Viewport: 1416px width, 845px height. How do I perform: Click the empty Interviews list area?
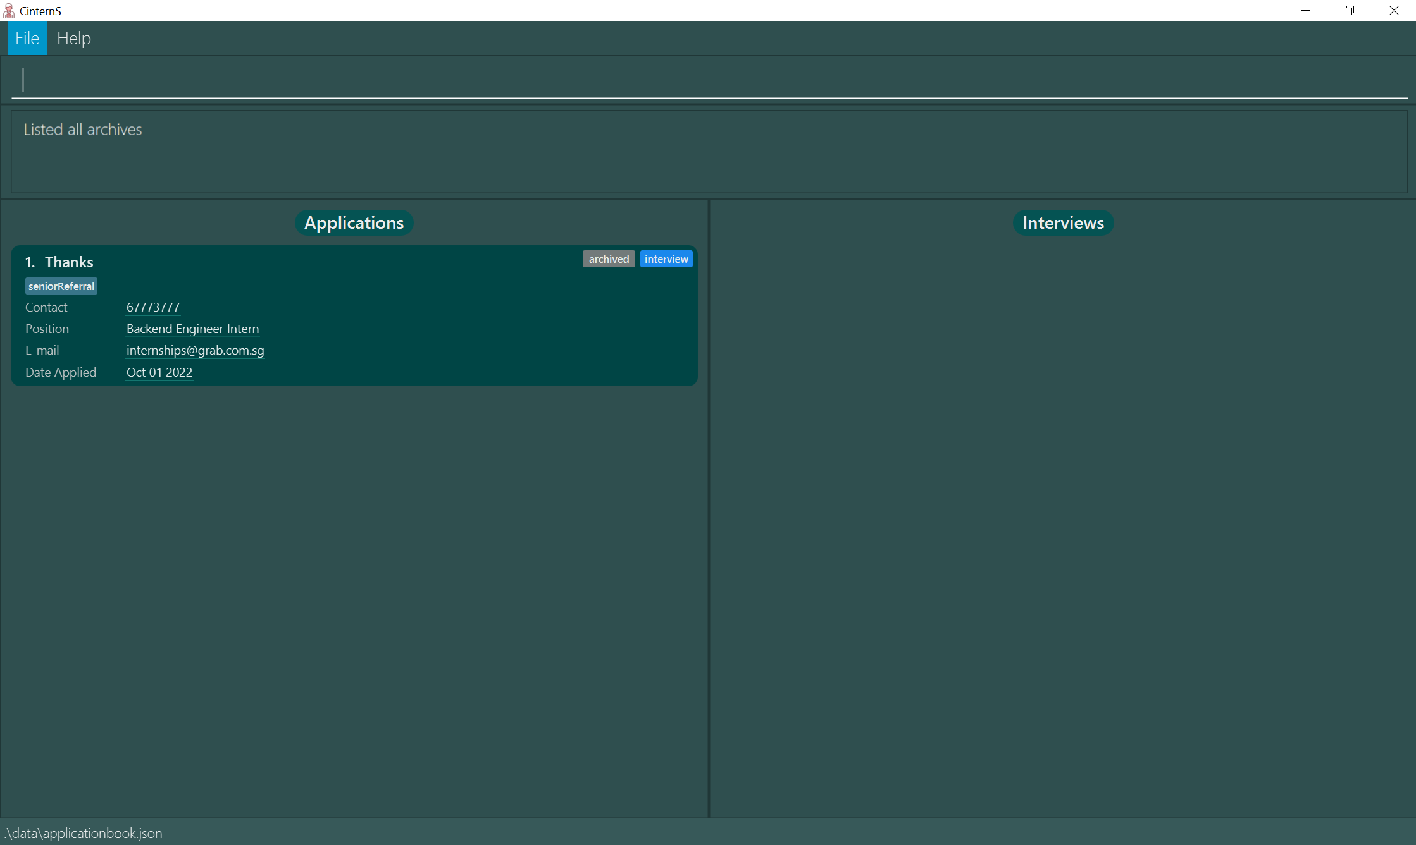(1062, 506)
